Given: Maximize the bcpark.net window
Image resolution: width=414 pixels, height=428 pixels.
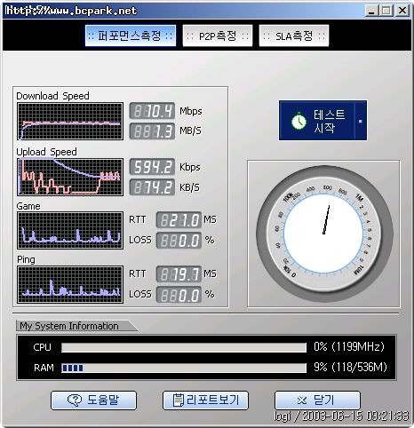Looking at the screenshot, I should coord(386,11).
